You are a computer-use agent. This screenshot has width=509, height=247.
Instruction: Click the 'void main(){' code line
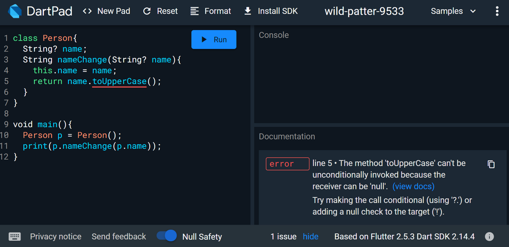pos(43,125)
